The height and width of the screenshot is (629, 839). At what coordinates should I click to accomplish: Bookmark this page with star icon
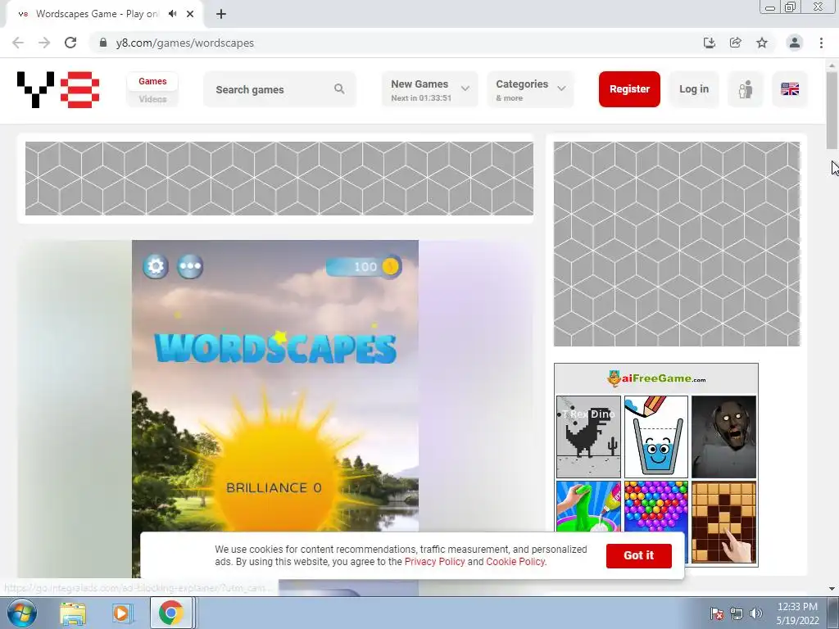click(762, 43)
